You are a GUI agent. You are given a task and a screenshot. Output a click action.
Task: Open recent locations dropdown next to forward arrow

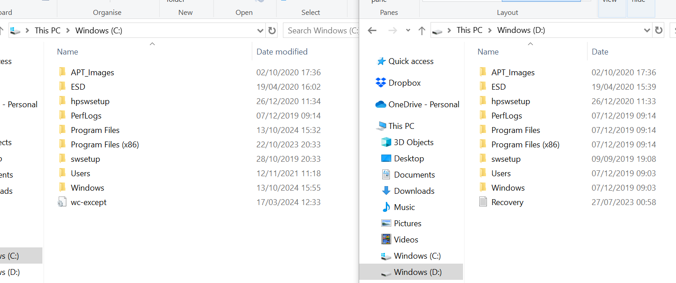408,30
